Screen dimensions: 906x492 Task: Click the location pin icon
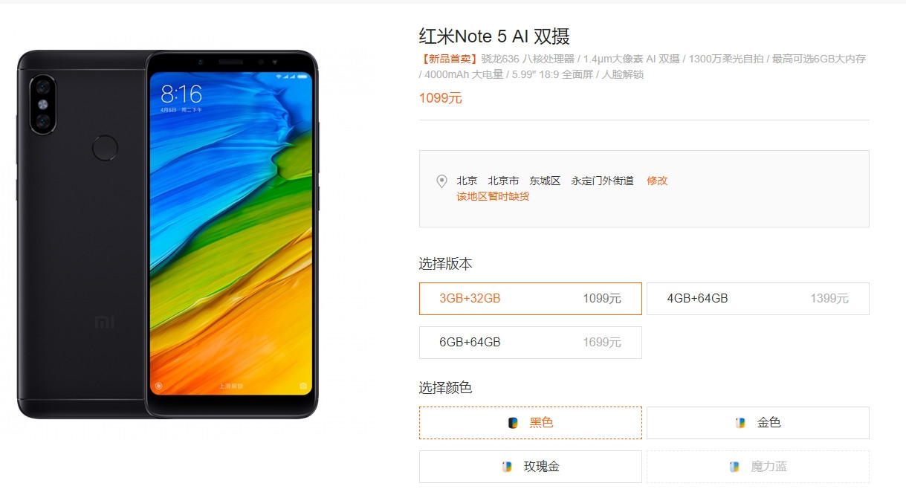tap(441, 181)
